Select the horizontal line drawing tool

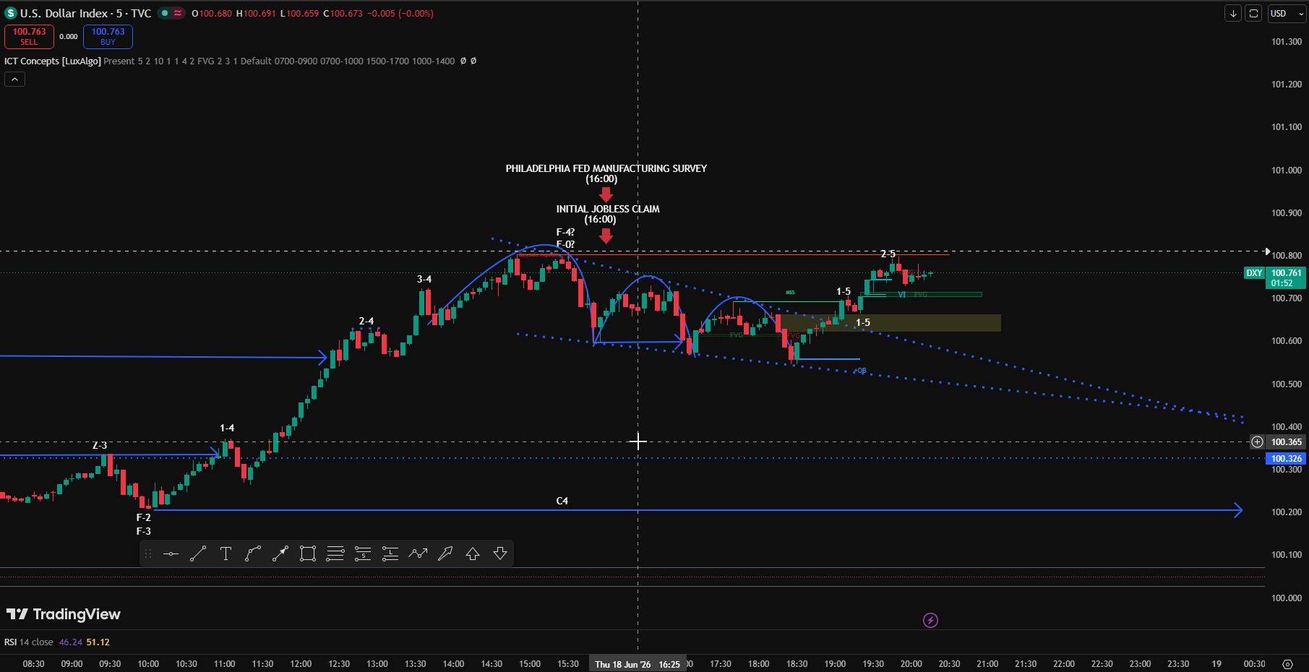click(x=171, y=554)
